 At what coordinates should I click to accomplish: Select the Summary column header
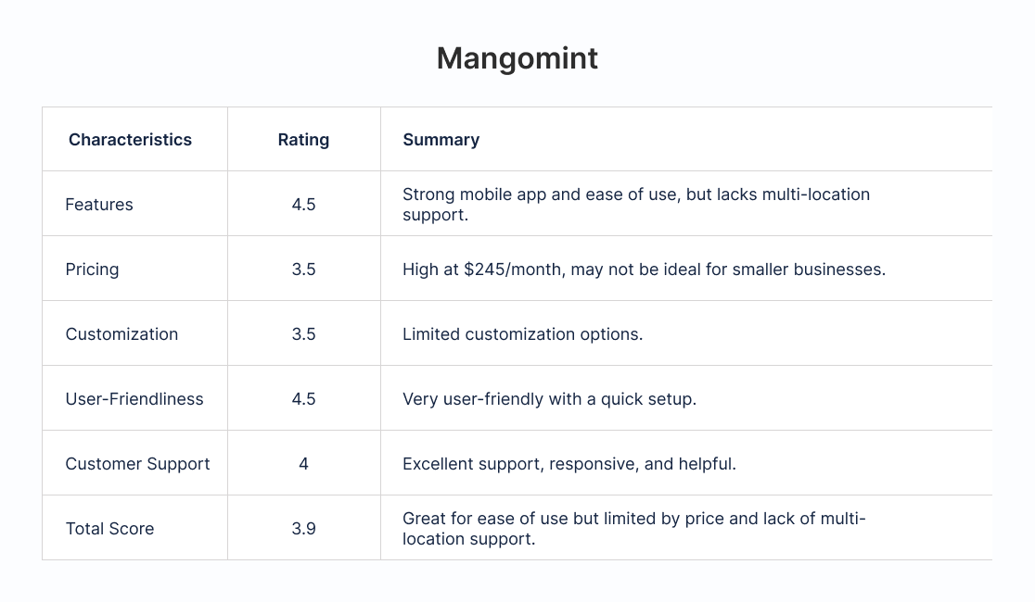[441, 140]
